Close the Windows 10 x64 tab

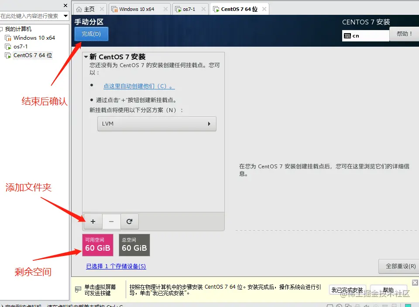click(165, 9)
